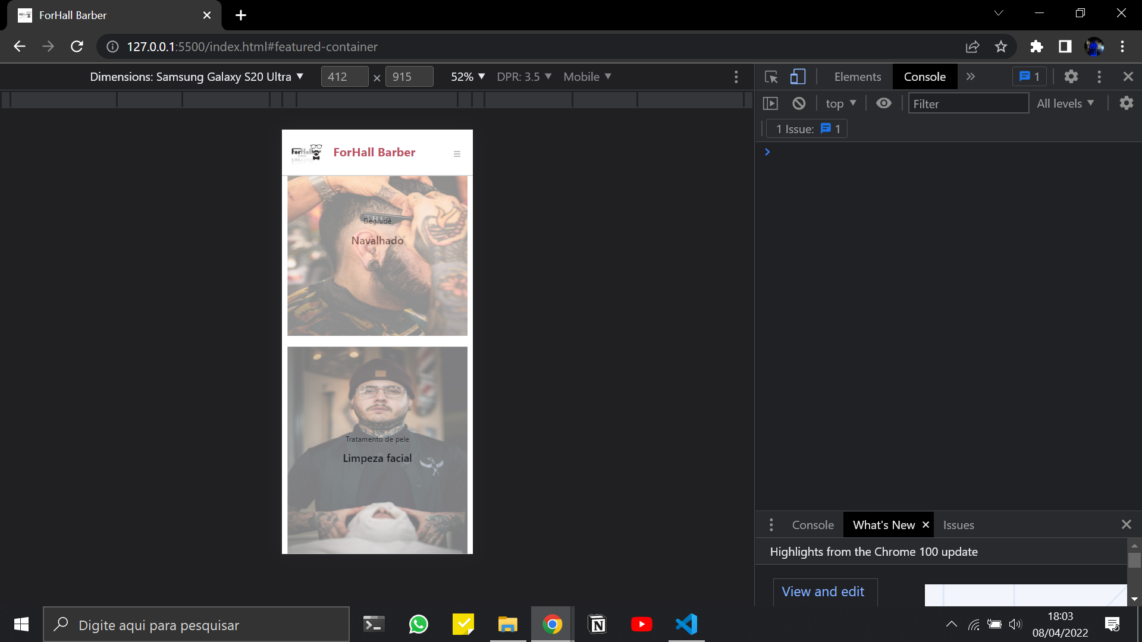Clear the console output
1142x642 pixels.
tap(798, 103)
